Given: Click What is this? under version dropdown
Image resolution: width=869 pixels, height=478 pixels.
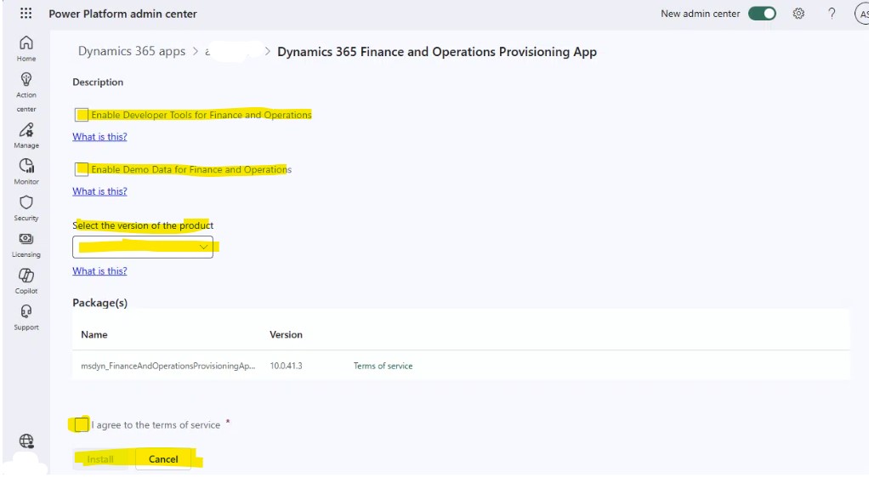Looking at the screenshot, I should 99,270.
